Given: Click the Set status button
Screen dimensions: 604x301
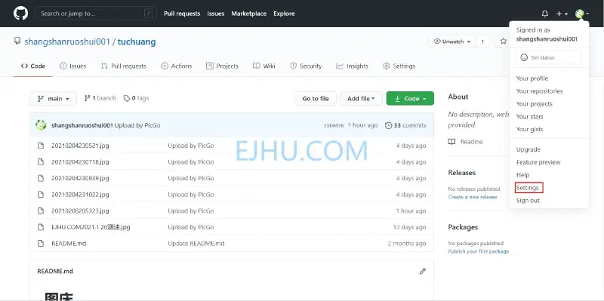Looking at the screenshot, I should pos(549,57).
